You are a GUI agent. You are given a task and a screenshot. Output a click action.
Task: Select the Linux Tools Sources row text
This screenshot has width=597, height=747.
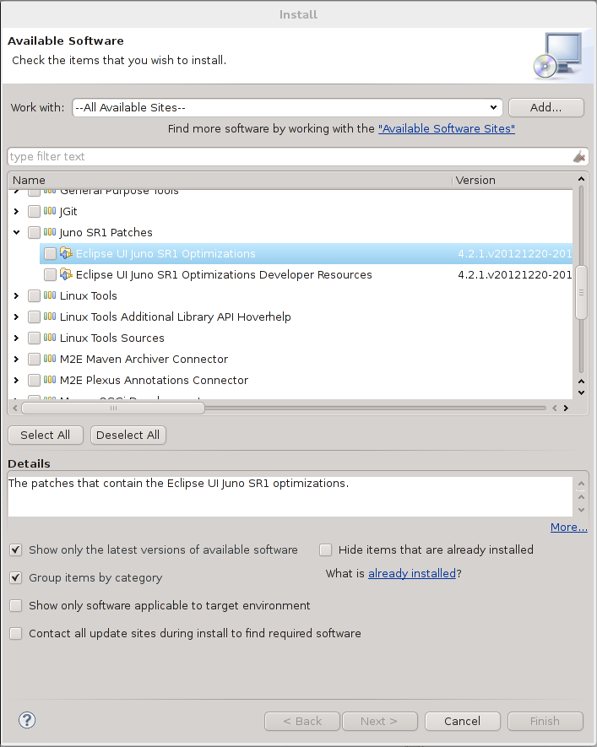pos(112,338)
